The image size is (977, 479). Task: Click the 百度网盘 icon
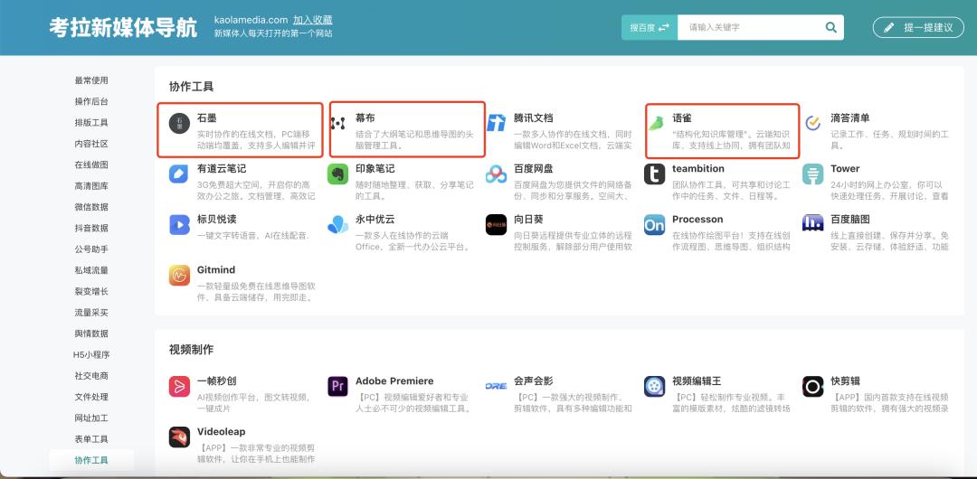[x=496, y=174]
